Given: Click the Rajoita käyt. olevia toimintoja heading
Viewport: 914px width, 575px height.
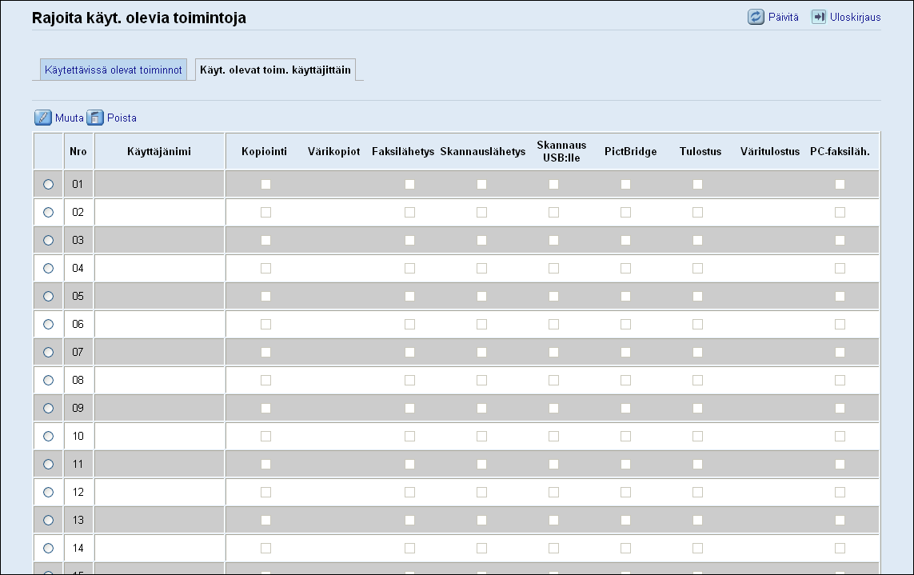Looking at the screenshot, I should (138, 18).
